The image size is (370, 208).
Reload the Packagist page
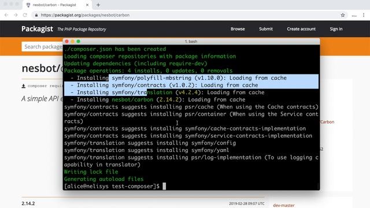pyautogui.click(x=25, y=15)
